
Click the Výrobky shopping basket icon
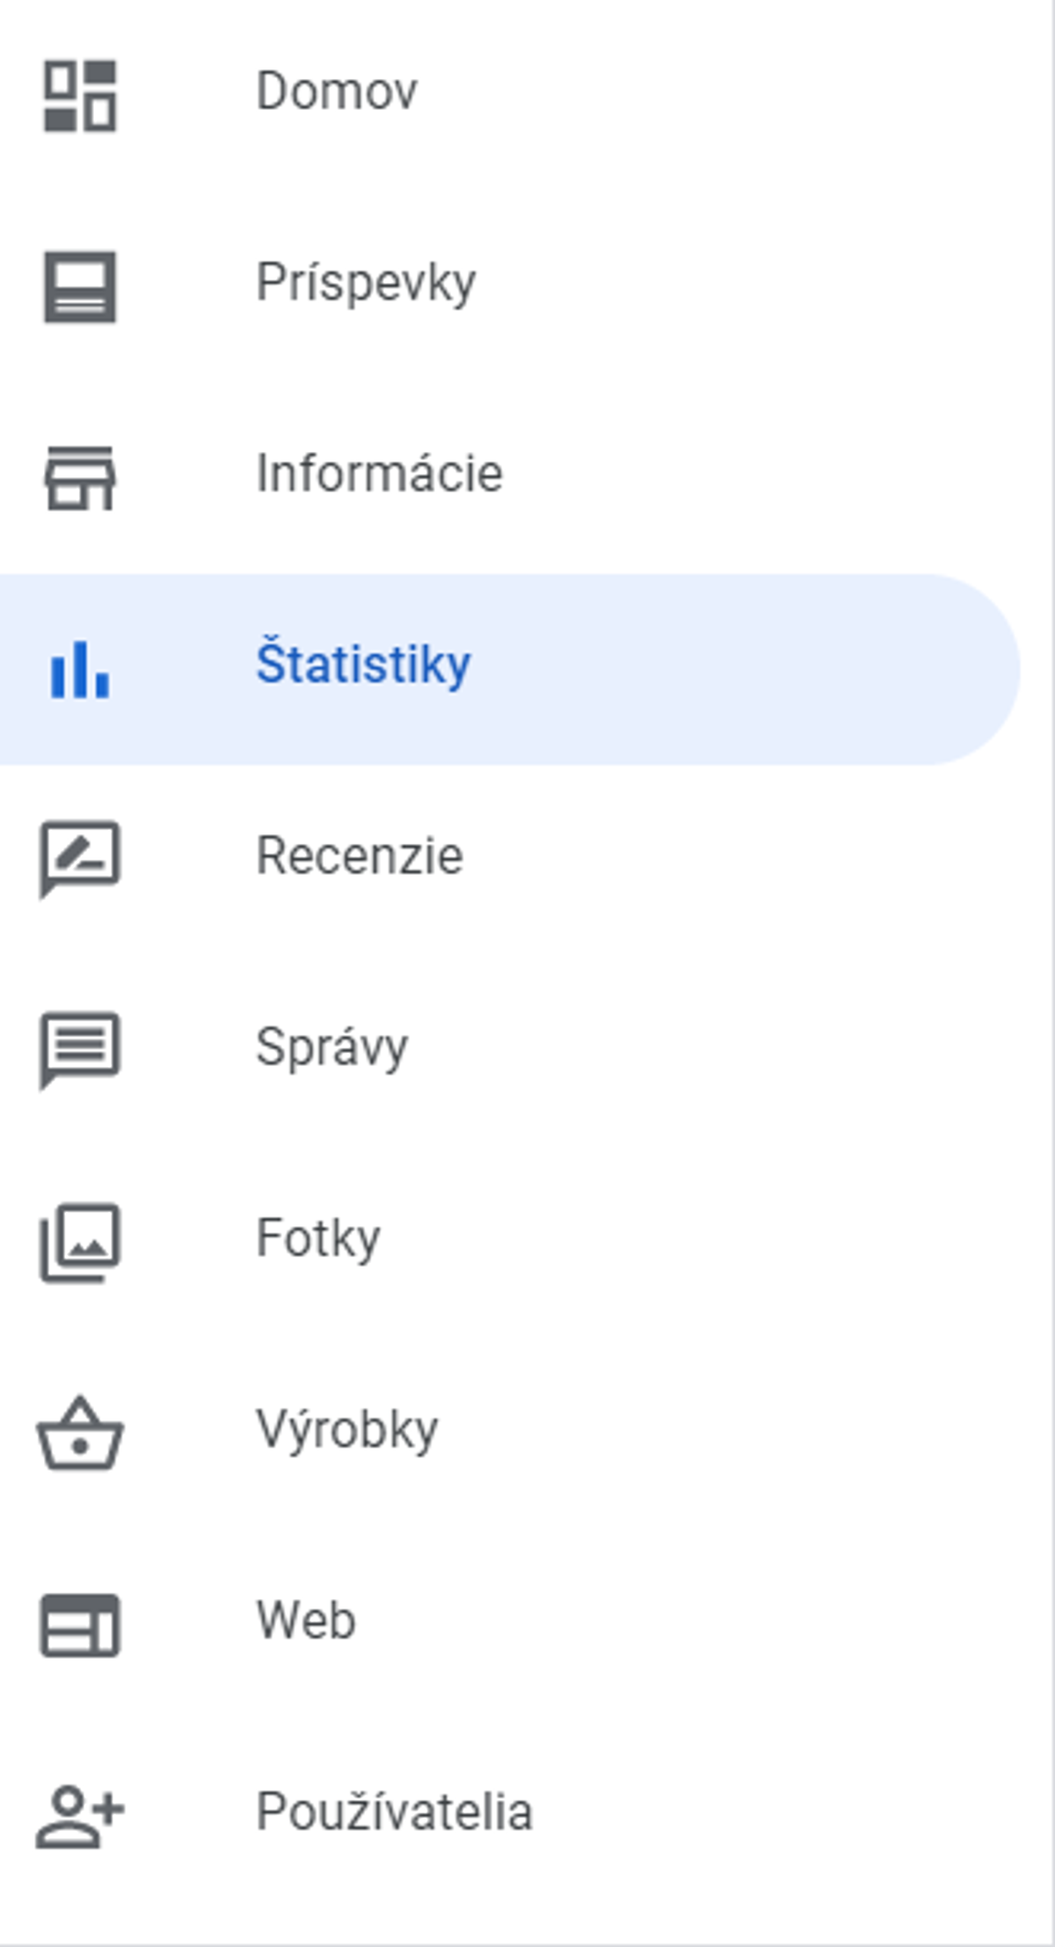[x=80, y=1433]
